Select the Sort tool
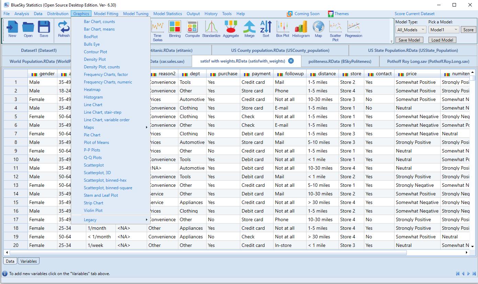 pyautogui.click(x=265, y=30)
